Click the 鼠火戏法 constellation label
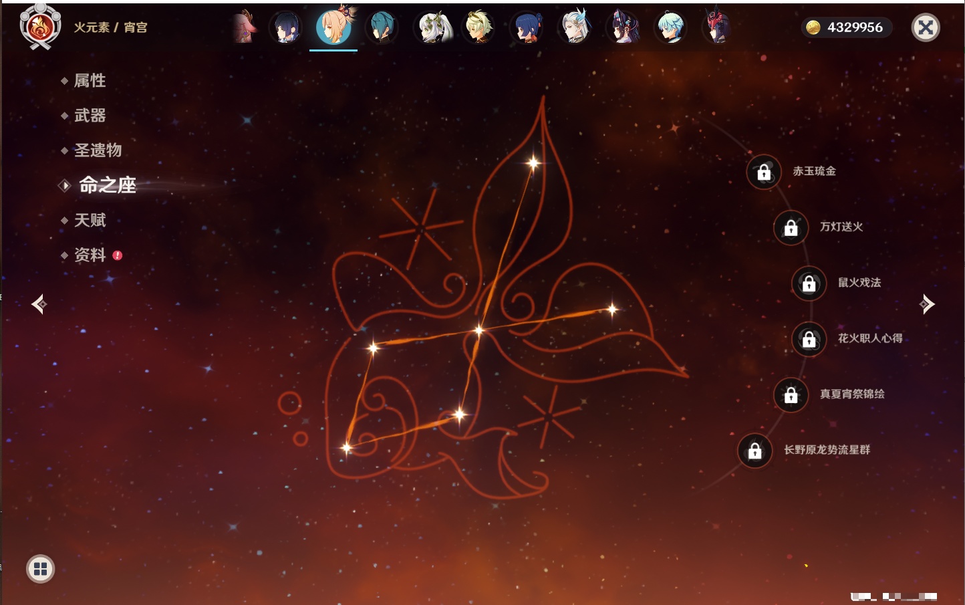Screen dimensions: 965x605 [x=859, y=282]
